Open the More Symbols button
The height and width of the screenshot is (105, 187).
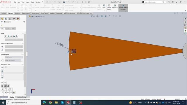(14, 92)
